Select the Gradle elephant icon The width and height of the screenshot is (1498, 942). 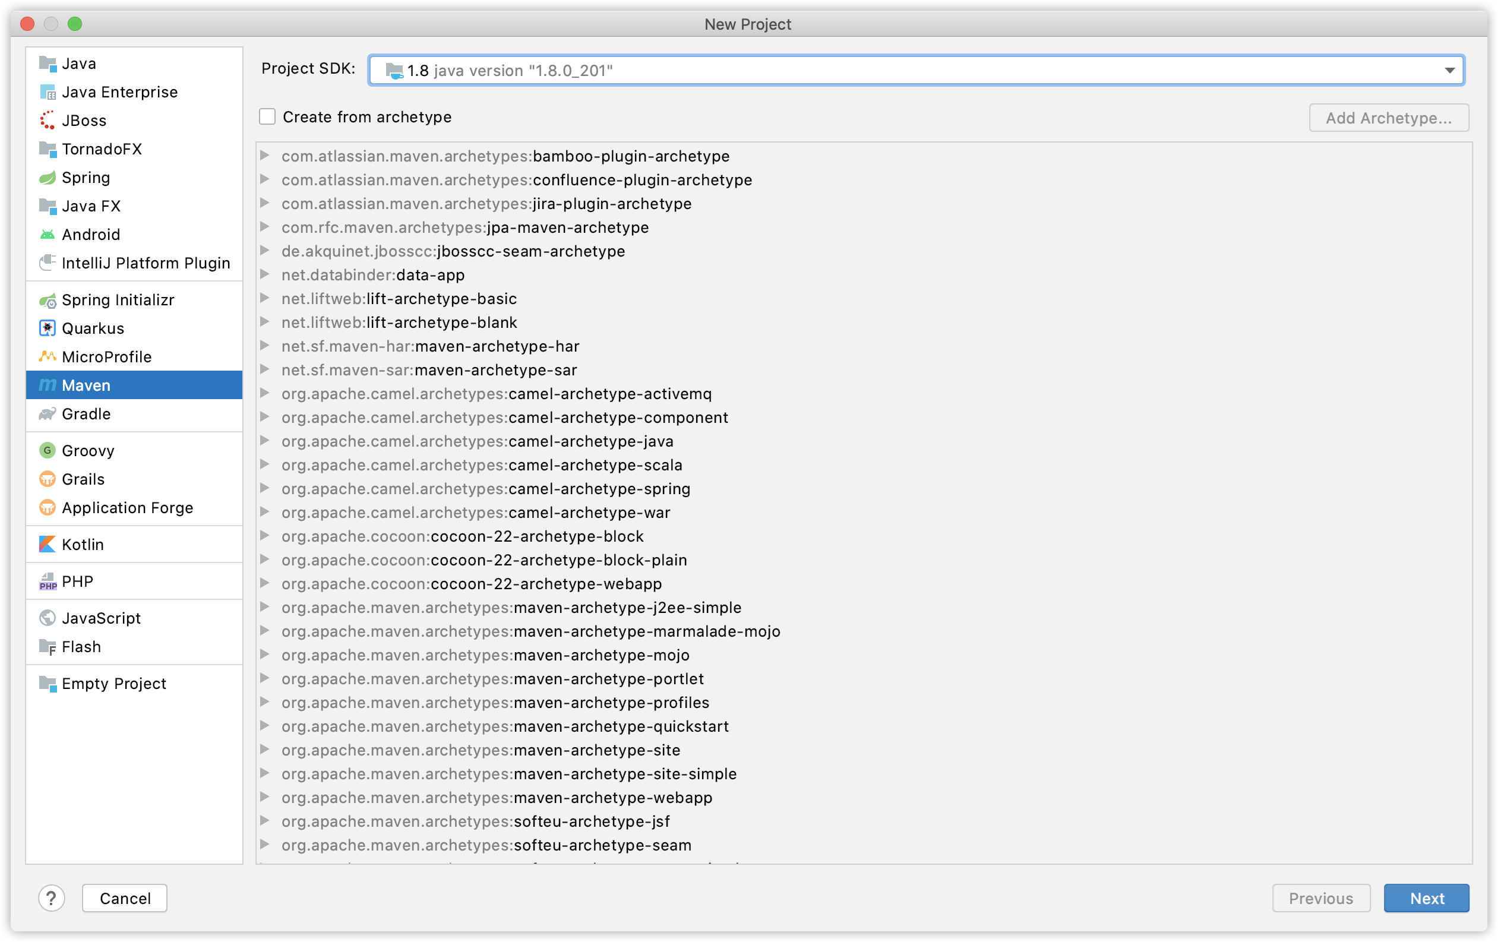click(x=48, y=415)
